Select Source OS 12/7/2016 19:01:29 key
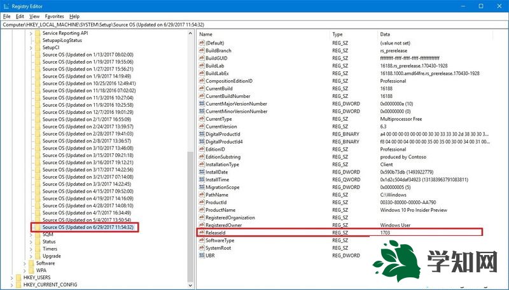The width and height of the screenshot is (509, 290). coord(88,112)
